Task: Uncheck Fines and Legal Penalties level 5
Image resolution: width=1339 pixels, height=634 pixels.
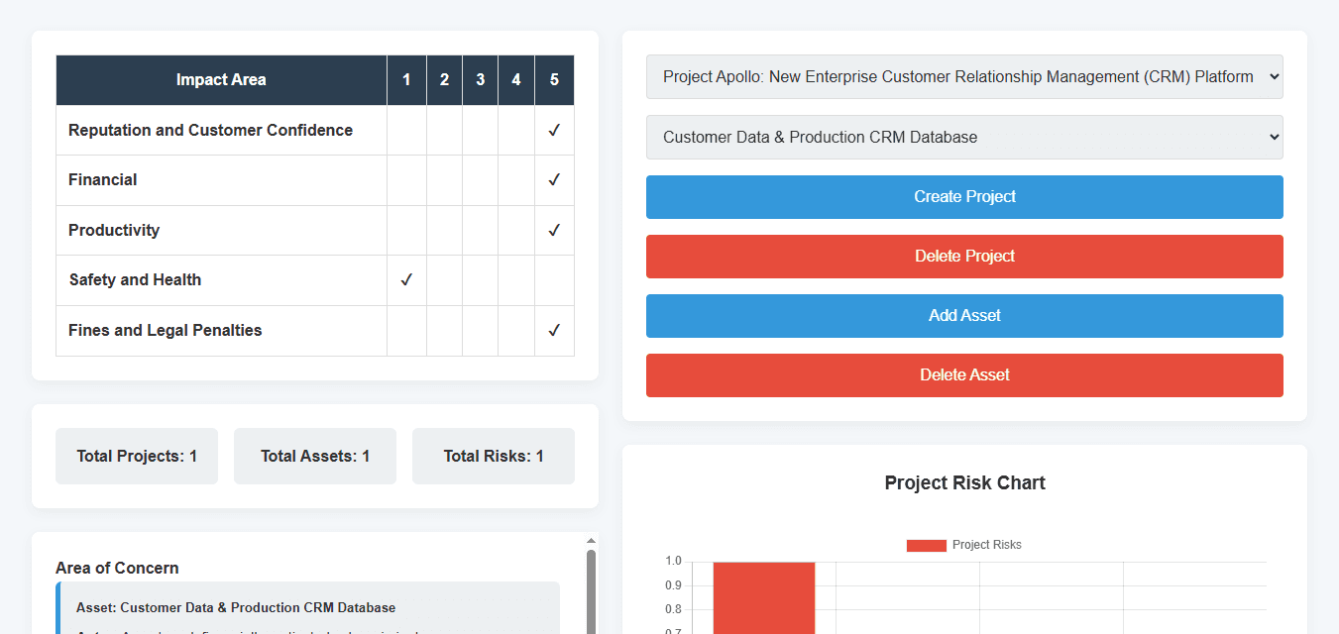Action: (554, 330)
